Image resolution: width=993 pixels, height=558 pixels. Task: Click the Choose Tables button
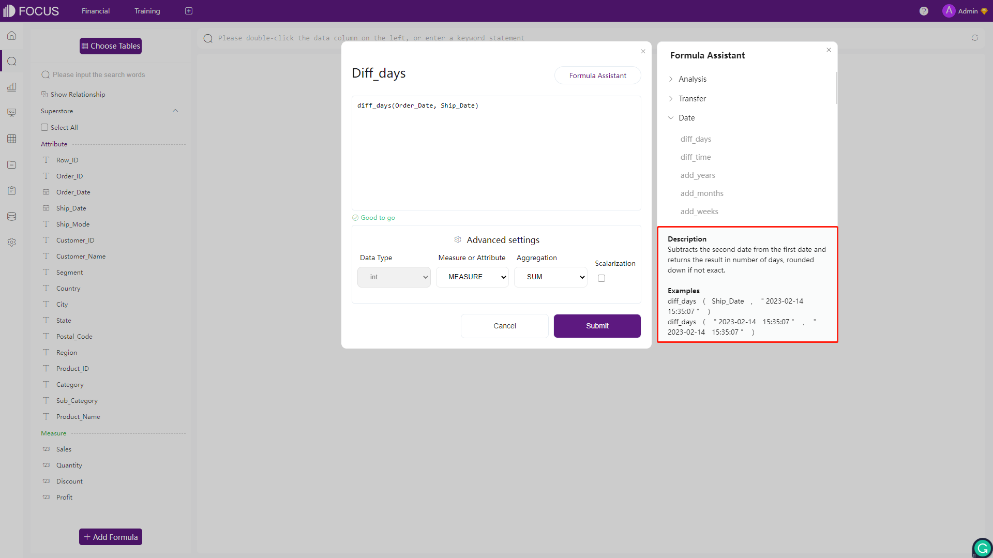coord(111,46)
